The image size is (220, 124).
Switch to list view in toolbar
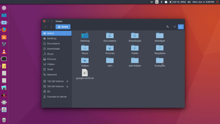[x=175, y=27]
